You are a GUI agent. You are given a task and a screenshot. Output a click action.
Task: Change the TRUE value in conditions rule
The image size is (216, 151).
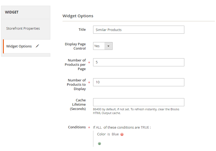click(x=145, y=127)
